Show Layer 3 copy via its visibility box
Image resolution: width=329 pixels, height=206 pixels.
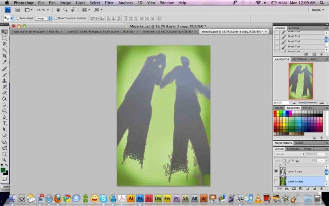pos(276,181)
